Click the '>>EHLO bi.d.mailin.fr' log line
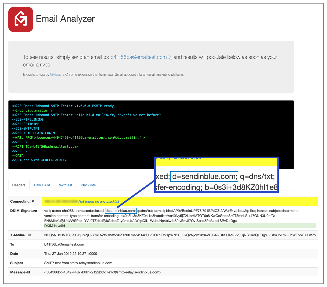Viewport: 327px width, 287px height. pyautogui.click(x=32, y=110)
